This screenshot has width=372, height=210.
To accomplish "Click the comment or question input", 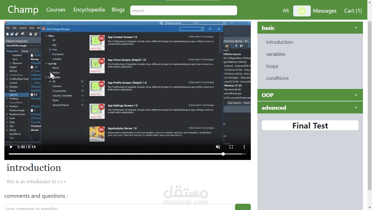I will 118,207.
